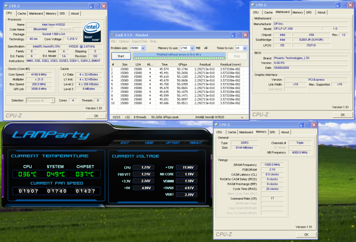
Task: Select result row 10 with 50.0511 GFlops
Action: (179, 103)
